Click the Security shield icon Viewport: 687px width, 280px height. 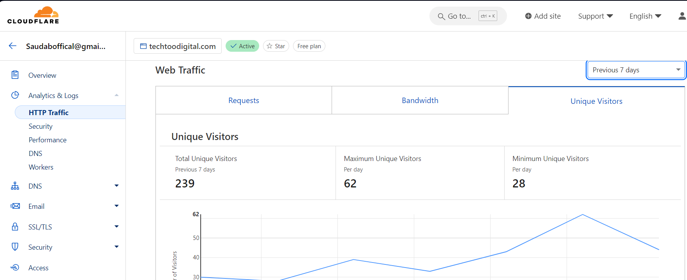(x=15, y=247)
